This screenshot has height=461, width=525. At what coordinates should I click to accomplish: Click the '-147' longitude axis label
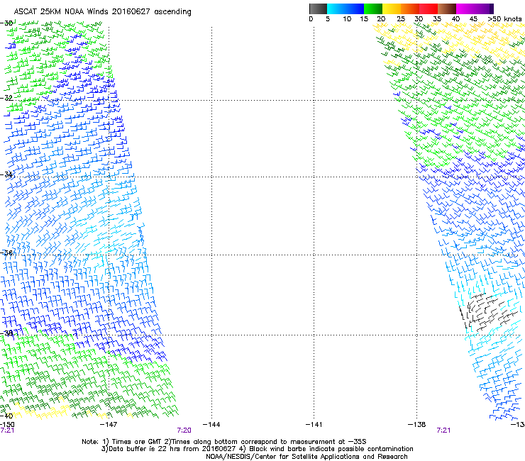[x=109, y=425]
